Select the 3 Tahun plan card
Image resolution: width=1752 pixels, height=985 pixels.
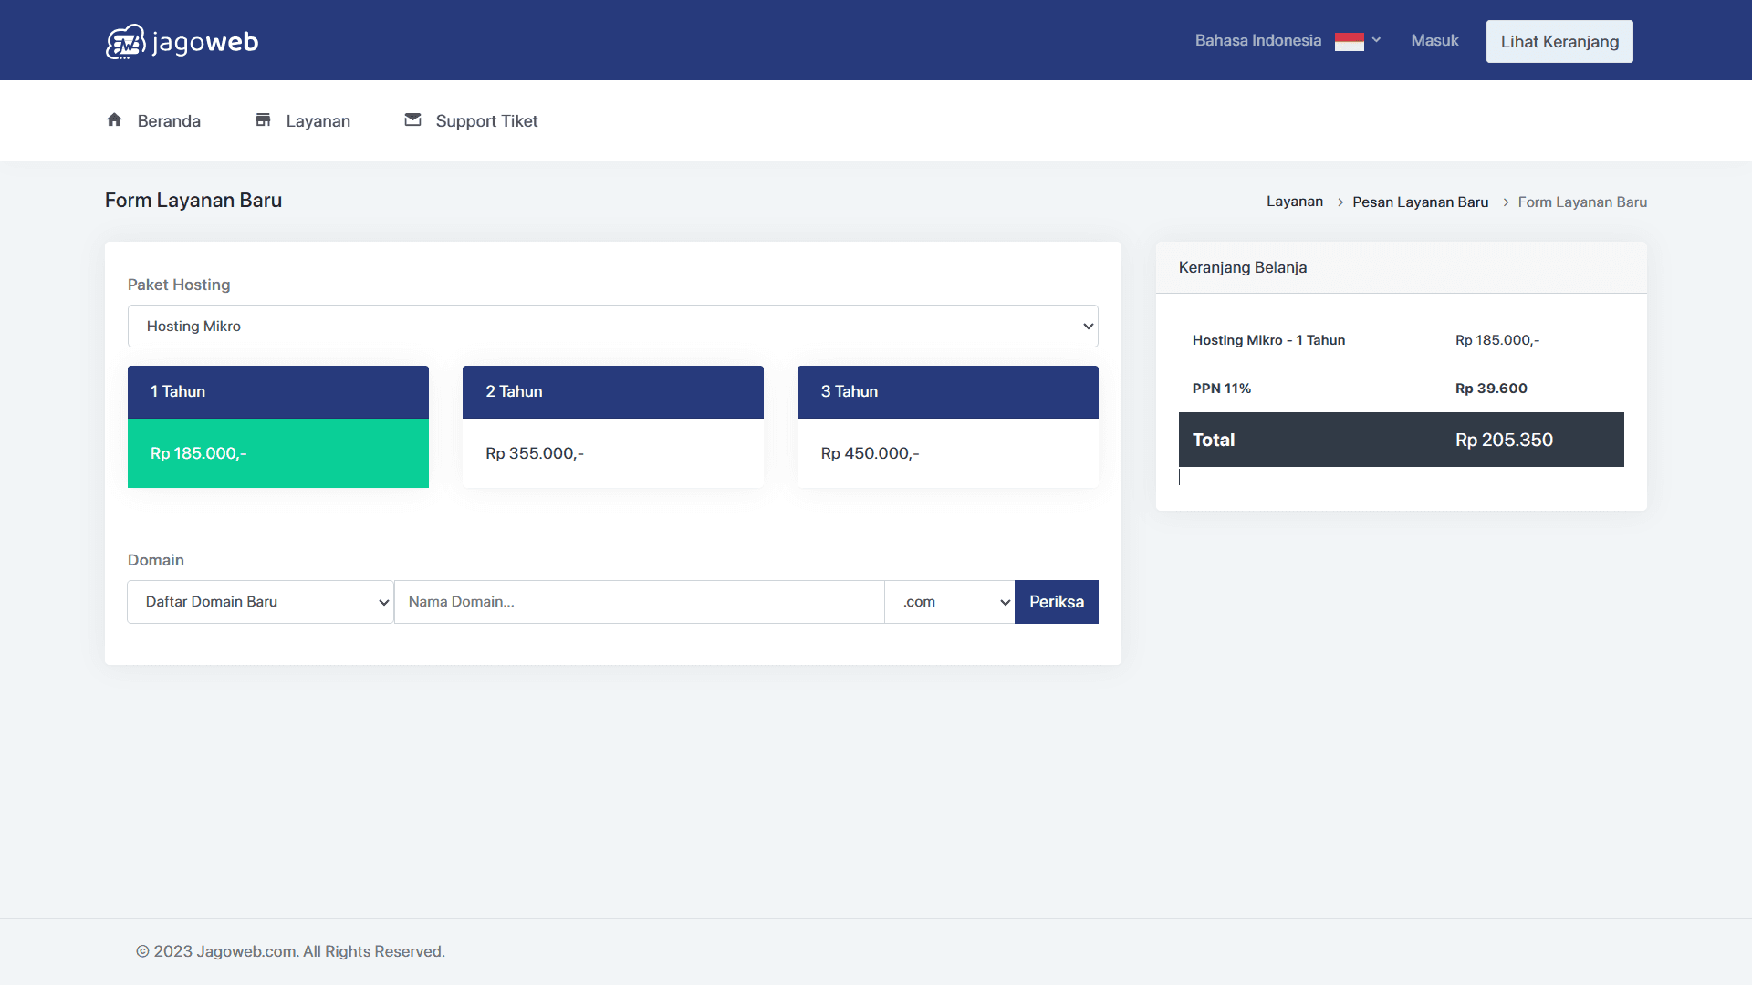pos(948,427)
